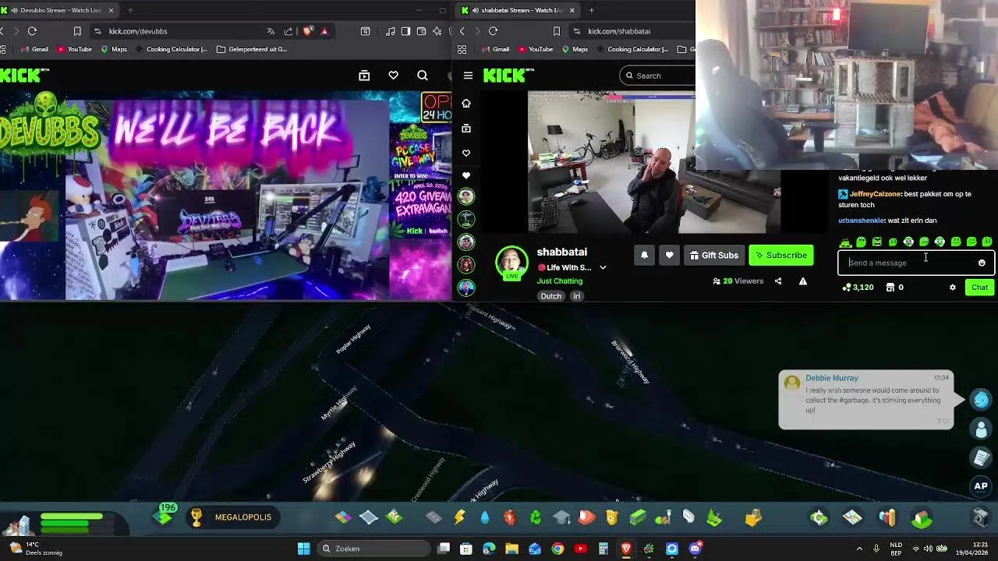Open Gmail bookmark in Devubbs window
The width and height of the screenshot is (998, 561).
pyautogui.click(x=34, y=49)
